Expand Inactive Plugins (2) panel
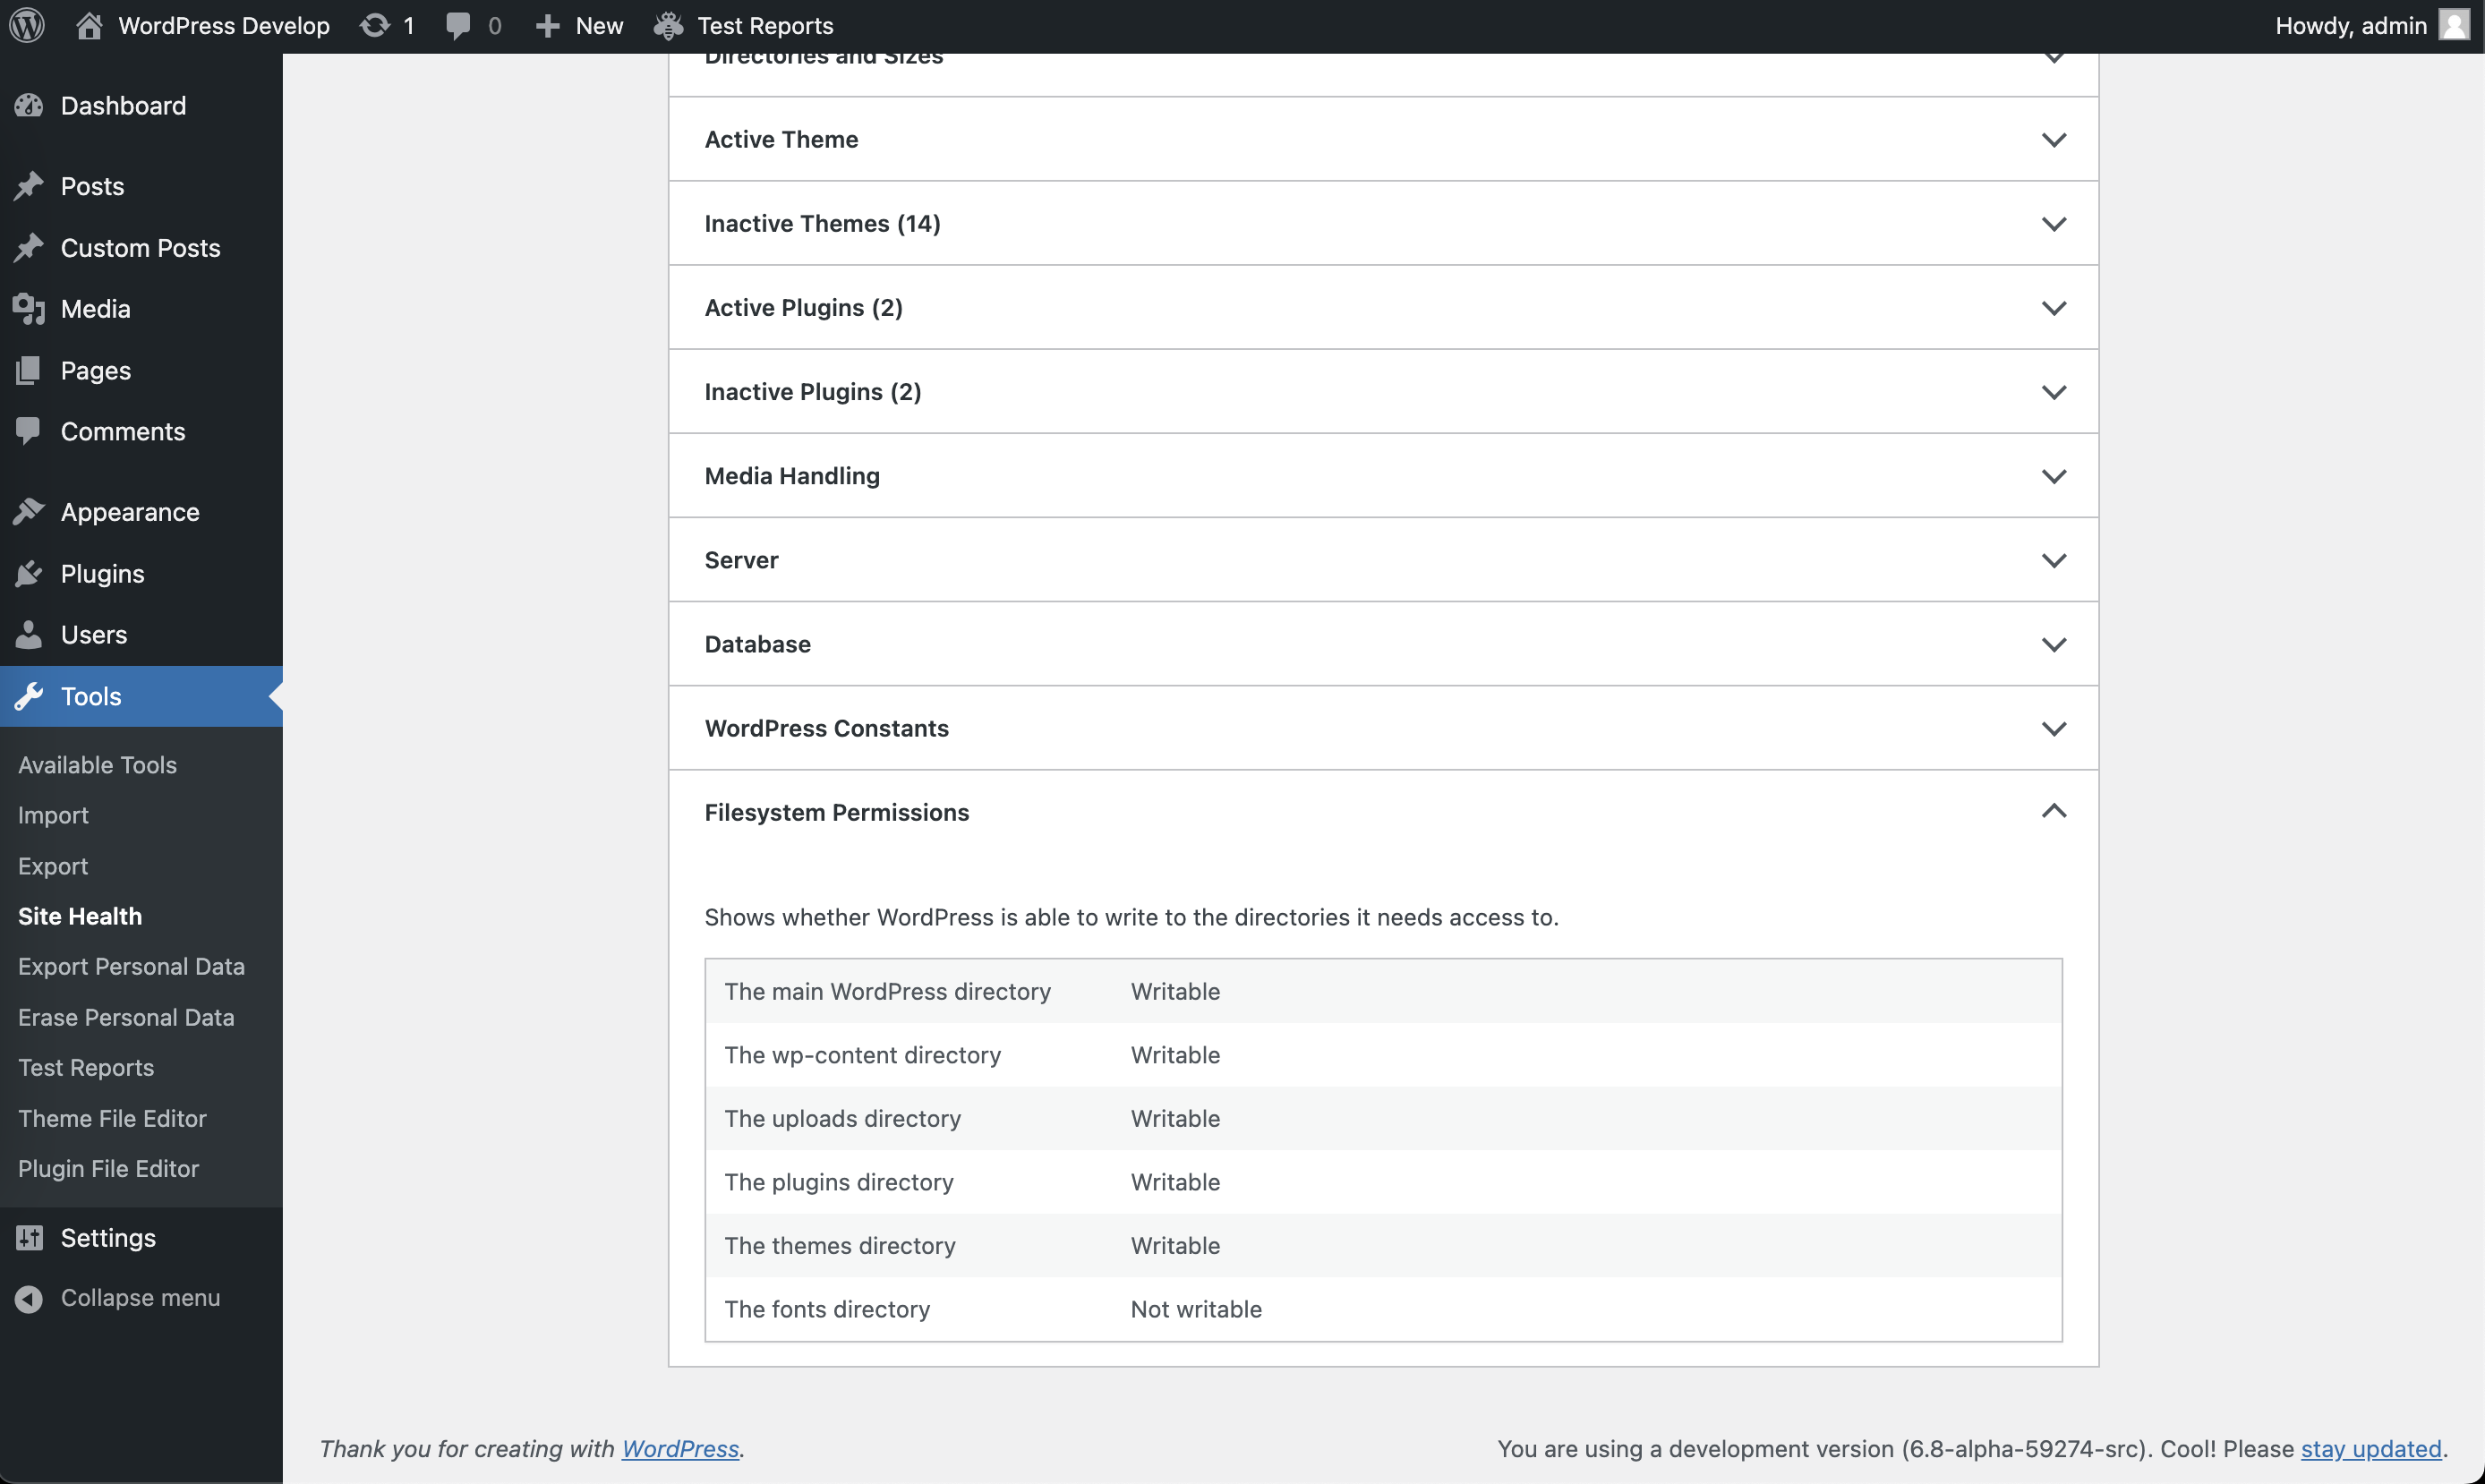This screenshot has height=1484, width=2485. [x=2053, y=392]
